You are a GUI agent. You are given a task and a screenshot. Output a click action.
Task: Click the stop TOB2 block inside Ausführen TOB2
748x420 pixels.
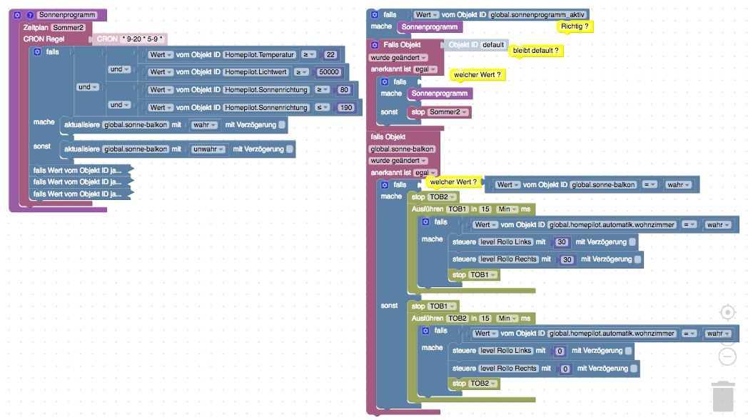474,384
